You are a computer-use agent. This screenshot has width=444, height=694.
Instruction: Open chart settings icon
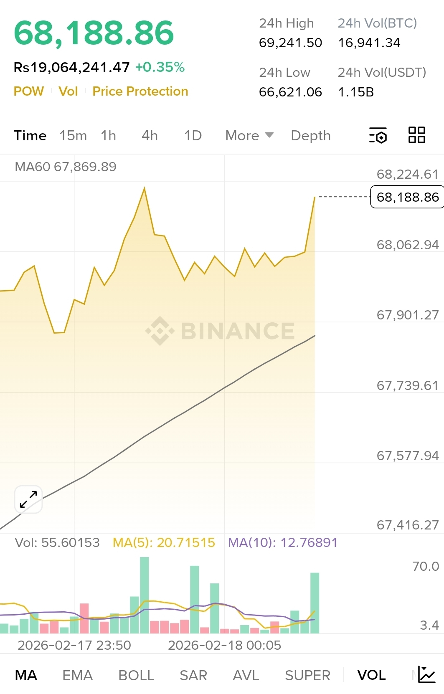[x=378, y=135]
